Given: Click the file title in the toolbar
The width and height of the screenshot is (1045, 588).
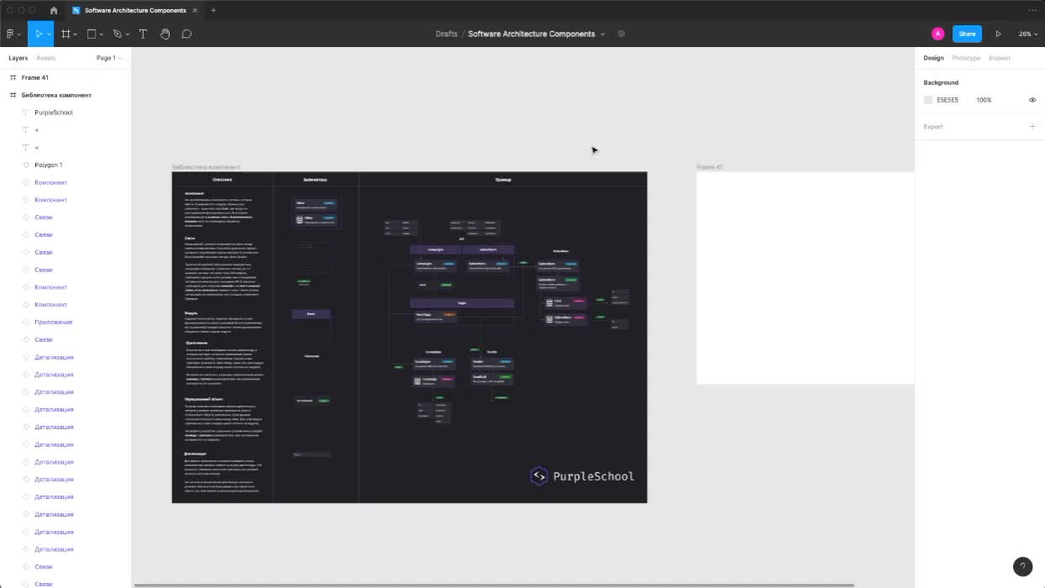Looking at the screenshot, I should point(531,34).
